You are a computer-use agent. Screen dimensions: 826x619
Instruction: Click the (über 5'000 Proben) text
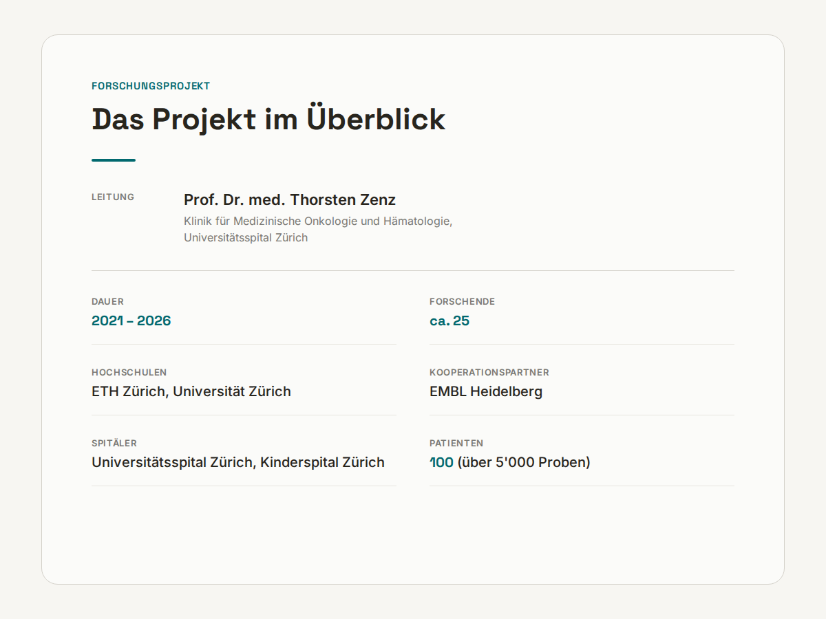[524, 463]
